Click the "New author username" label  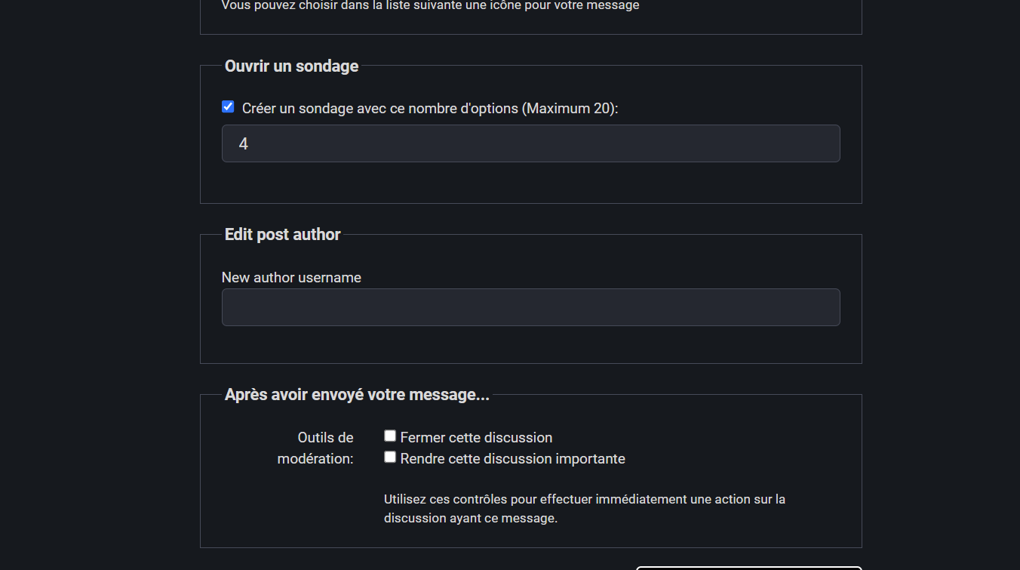(291, 277)
